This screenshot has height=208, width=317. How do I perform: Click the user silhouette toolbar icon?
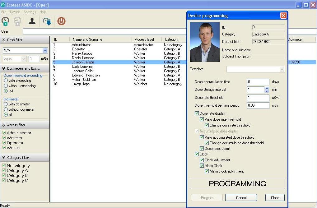[x=32, y=21]
